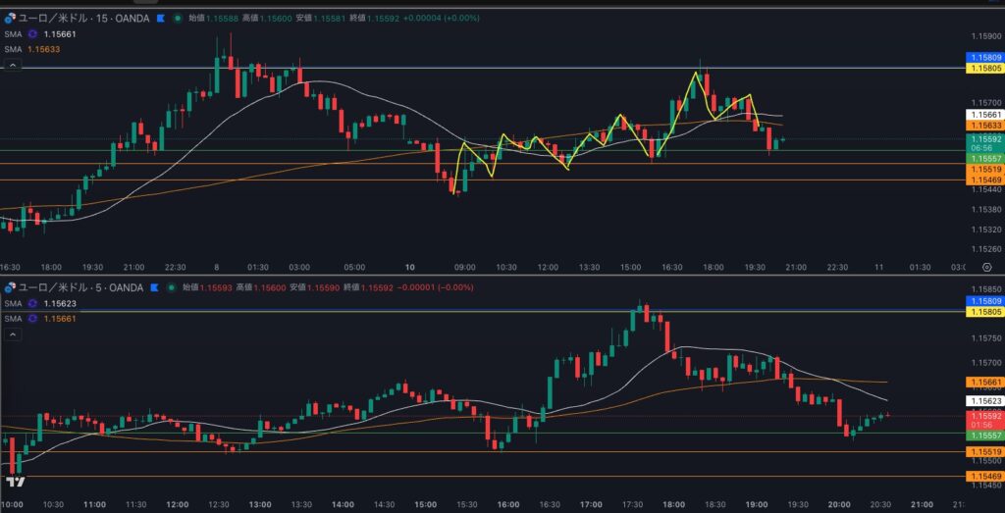Click the orange 1.15469 price label on bottom chart
The width and height of the screenshot is (1005, 513).
[985, 476]
